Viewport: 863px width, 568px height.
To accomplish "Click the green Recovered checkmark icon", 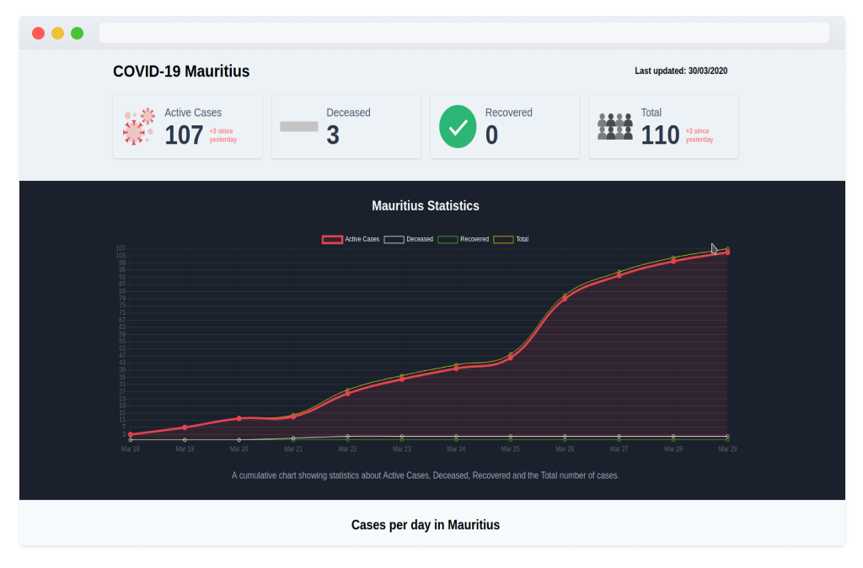I will click(458, 127).
